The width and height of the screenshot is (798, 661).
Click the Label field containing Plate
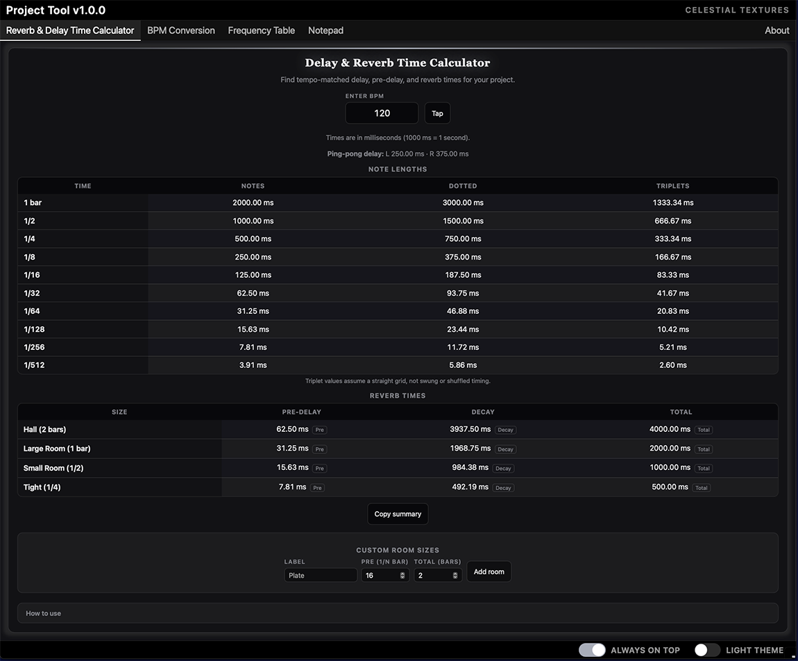(321, 575)
